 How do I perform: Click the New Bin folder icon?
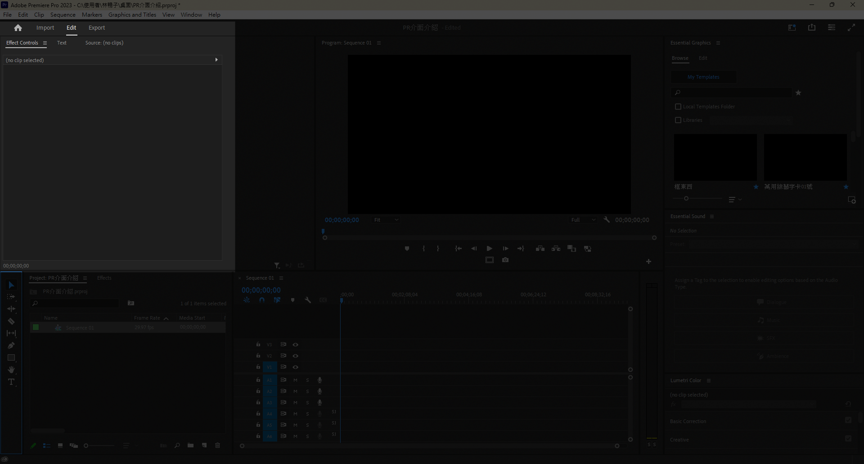point(191,446)
